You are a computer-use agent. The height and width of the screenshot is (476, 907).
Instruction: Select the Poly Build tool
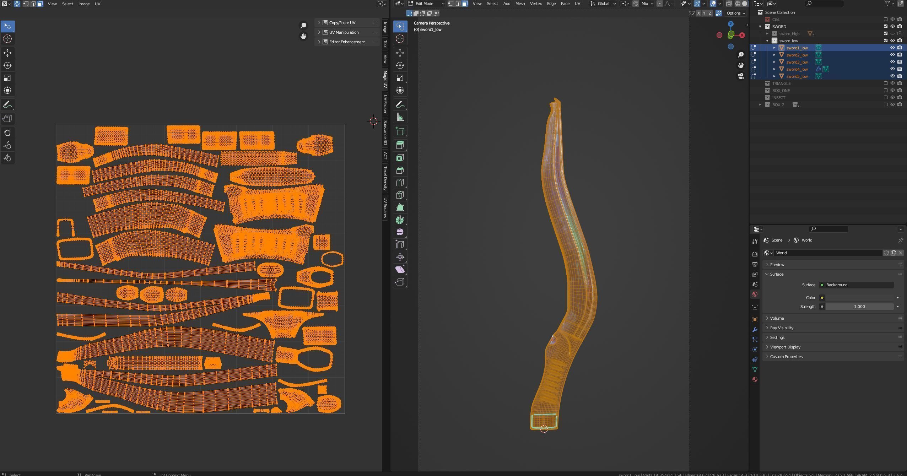tap(400, 207)
